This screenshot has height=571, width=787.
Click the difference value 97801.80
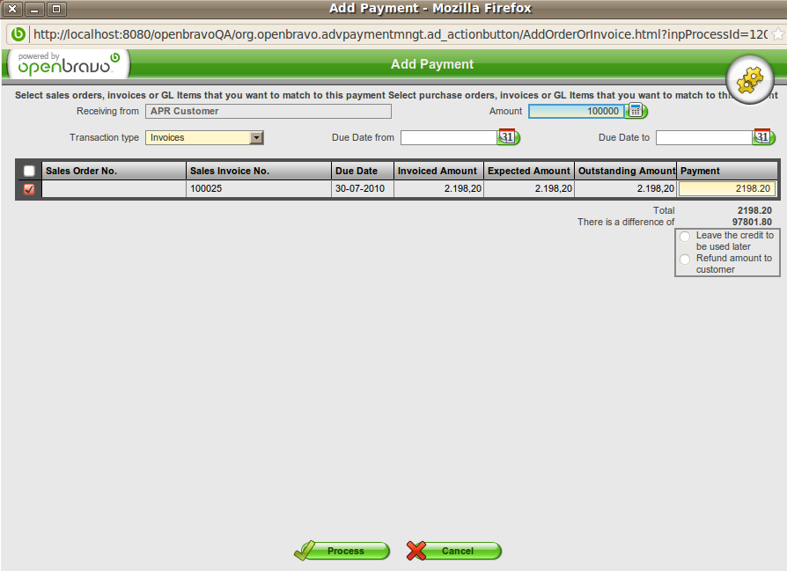pyautogui.click(x=752, y=222)
